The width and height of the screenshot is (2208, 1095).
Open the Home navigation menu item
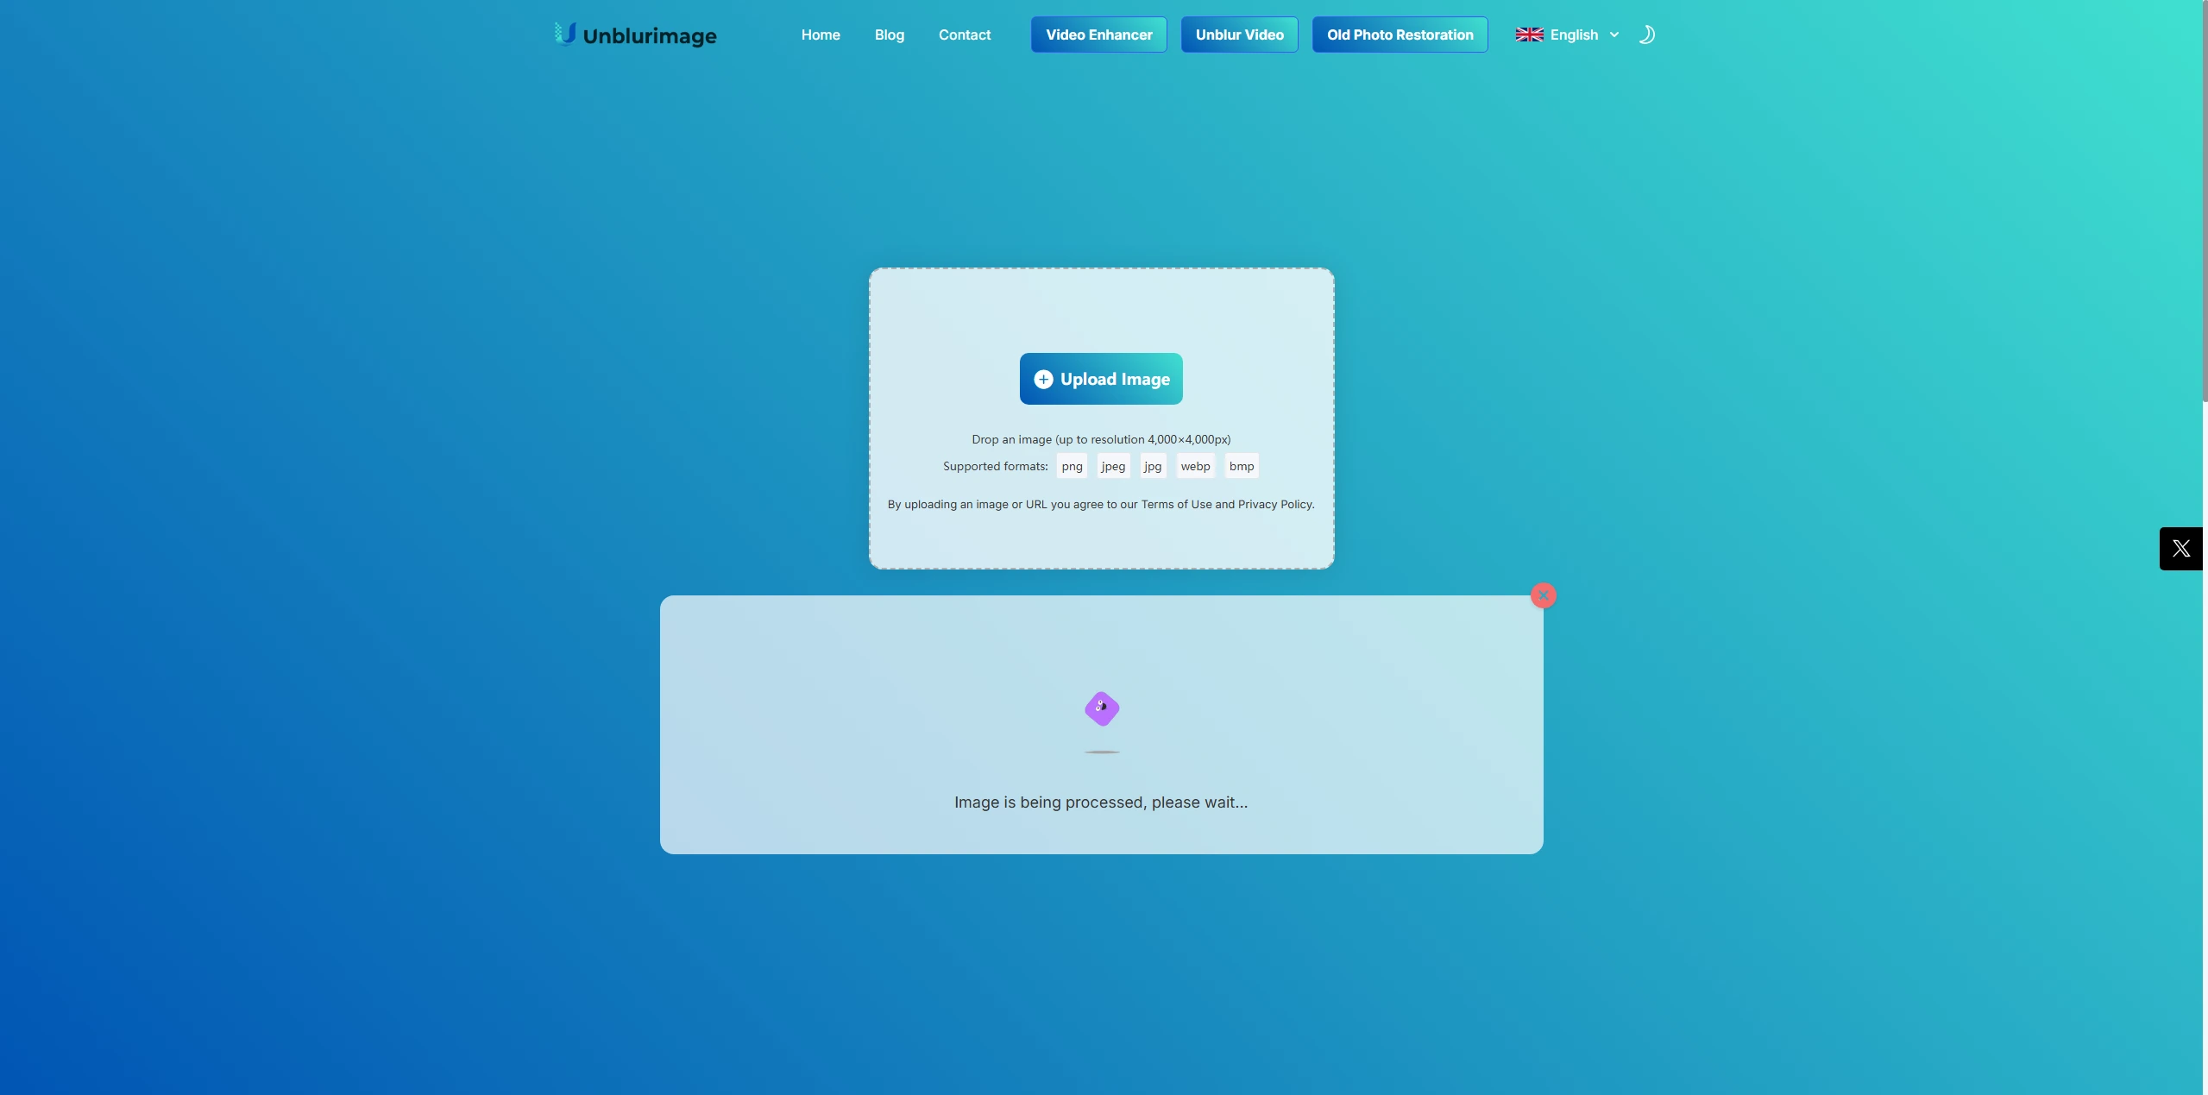pos(821,34)
